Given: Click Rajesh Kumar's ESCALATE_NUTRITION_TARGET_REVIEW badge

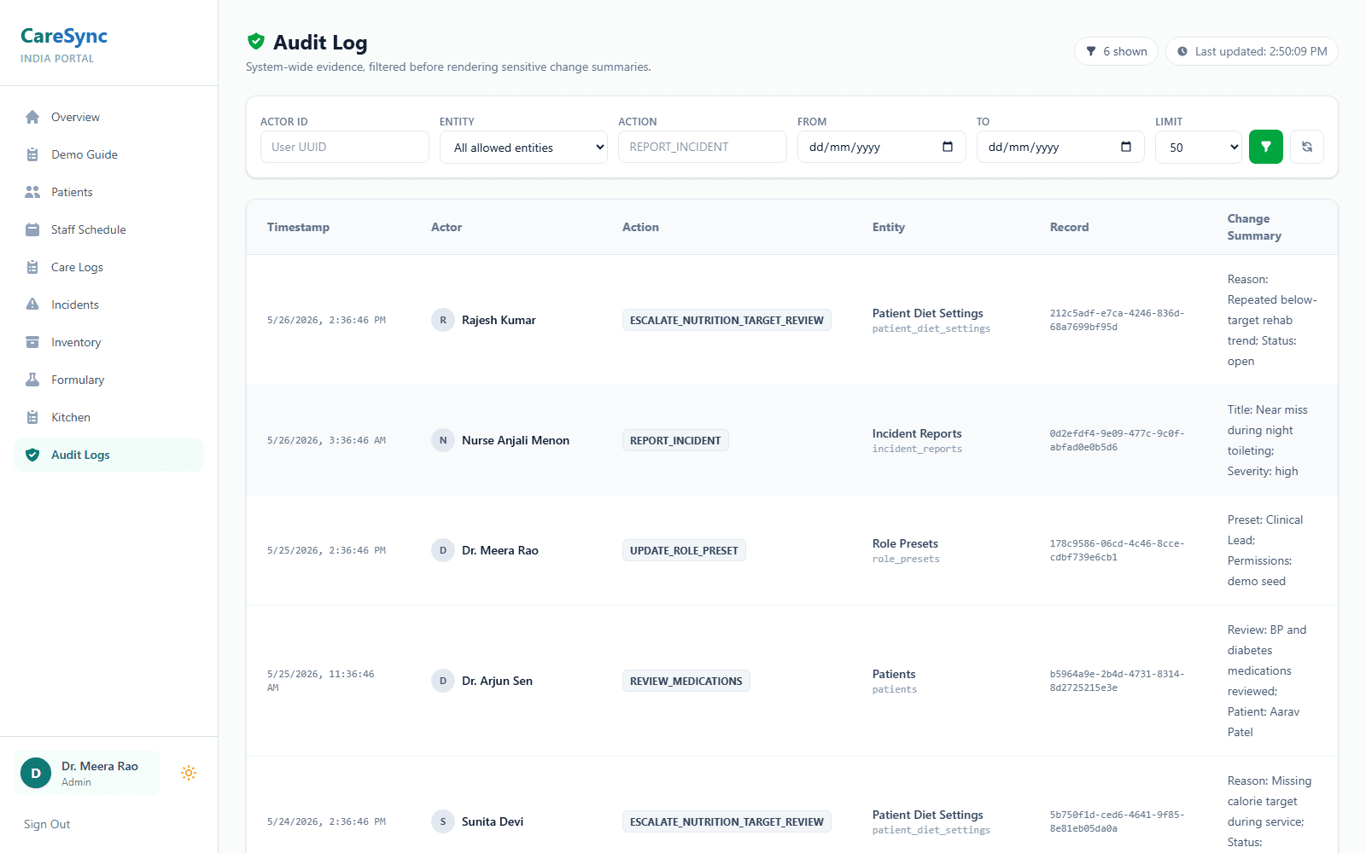Looking at the screenshot, I should tap(727, 320).
